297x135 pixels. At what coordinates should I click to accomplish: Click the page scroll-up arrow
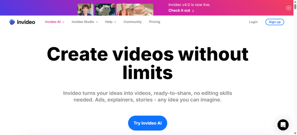[x=295, y=1]
